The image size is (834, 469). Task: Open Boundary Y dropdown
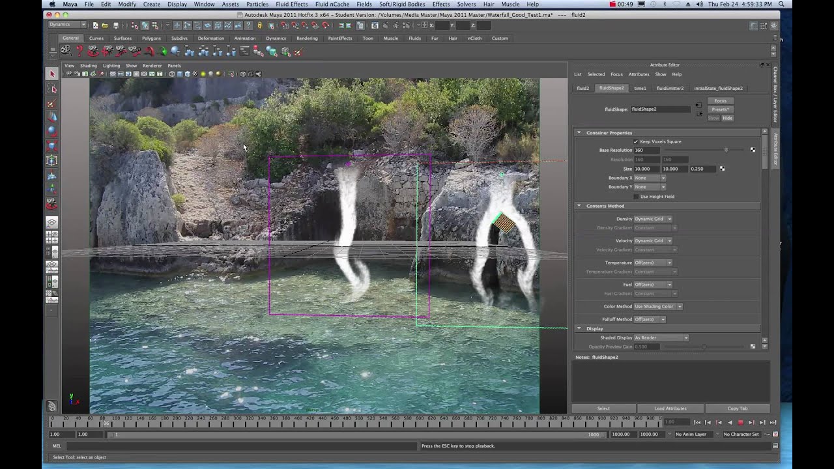(x=650, y=187)
